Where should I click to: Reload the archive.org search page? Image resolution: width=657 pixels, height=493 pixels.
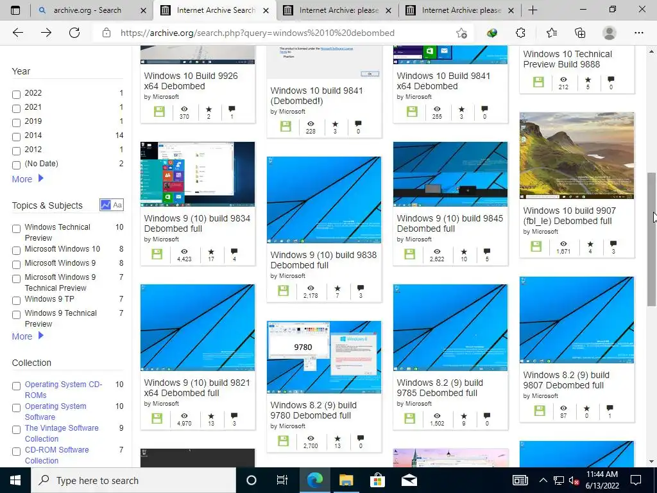pyautogui.click(x=74, y=33)
